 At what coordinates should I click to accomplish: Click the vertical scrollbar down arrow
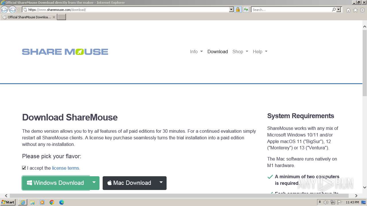(365, 187)
